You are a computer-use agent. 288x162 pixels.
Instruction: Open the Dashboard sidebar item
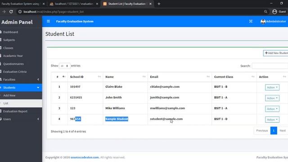point(21,32)
